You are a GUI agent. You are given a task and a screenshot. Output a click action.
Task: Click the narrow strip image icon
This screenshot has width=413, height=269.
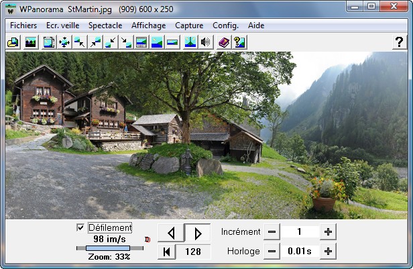pos(172,42)
